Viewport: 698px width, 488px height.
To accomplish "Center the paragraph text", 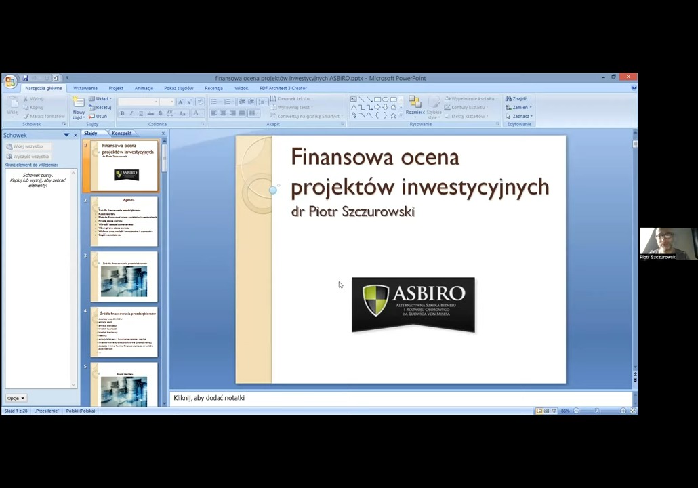I will click(223, 114).
